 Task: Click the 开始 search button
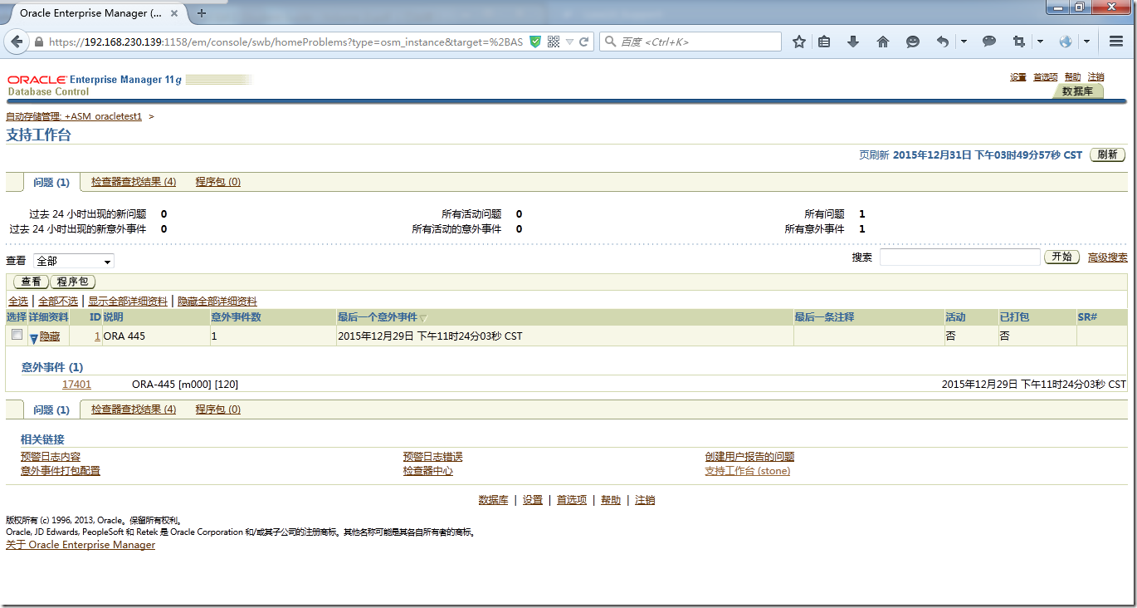pos(1062,257)
